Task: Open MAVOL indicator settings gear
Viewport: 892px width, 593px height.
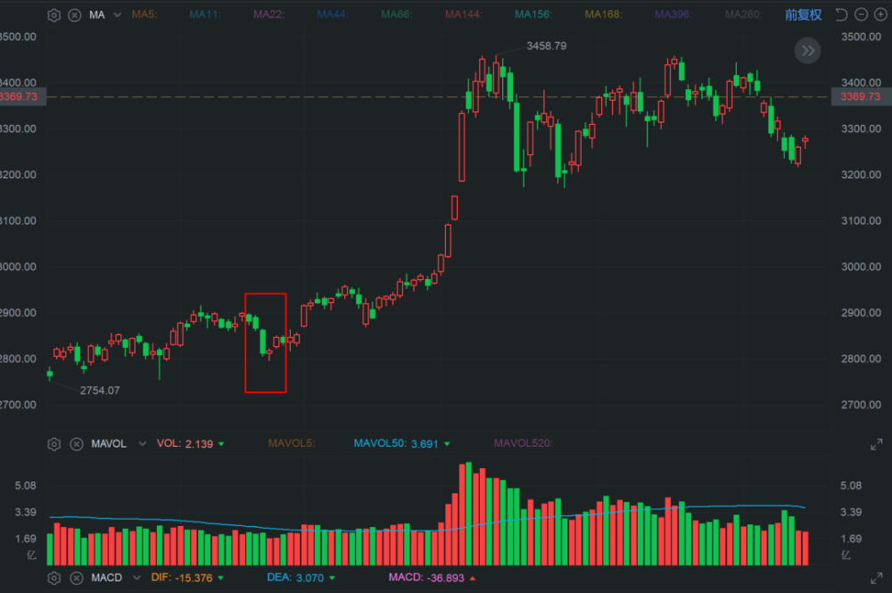Action: pos(54,443)
